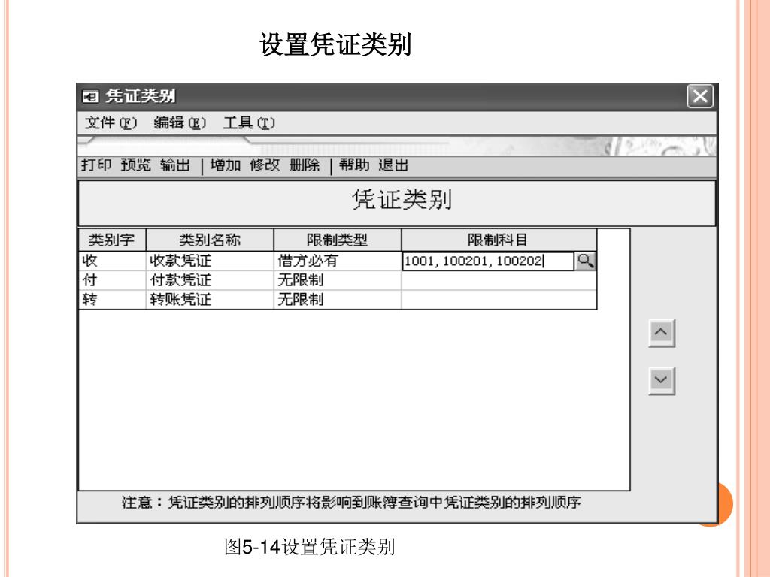Click the move-down arrow button
Image resolution: width=770 pixels, height=577 pixels.
point(662,381)
